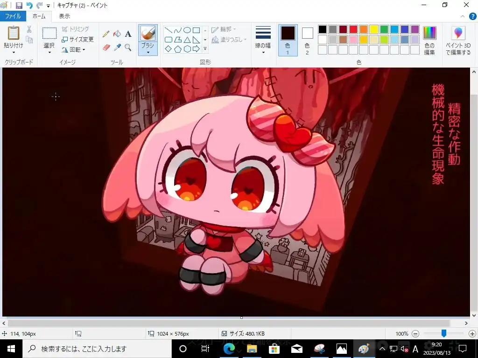
Task: Click the rectangular selection tool icon
Action: [49, 33]
